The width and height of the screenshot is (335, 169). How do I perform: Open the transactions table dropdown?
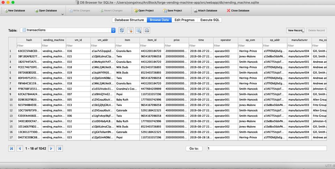point(114,30)
